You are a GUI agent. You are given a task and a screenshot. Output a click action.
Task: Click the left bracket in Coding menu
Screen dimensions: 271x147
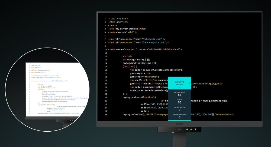pos(170,83)
